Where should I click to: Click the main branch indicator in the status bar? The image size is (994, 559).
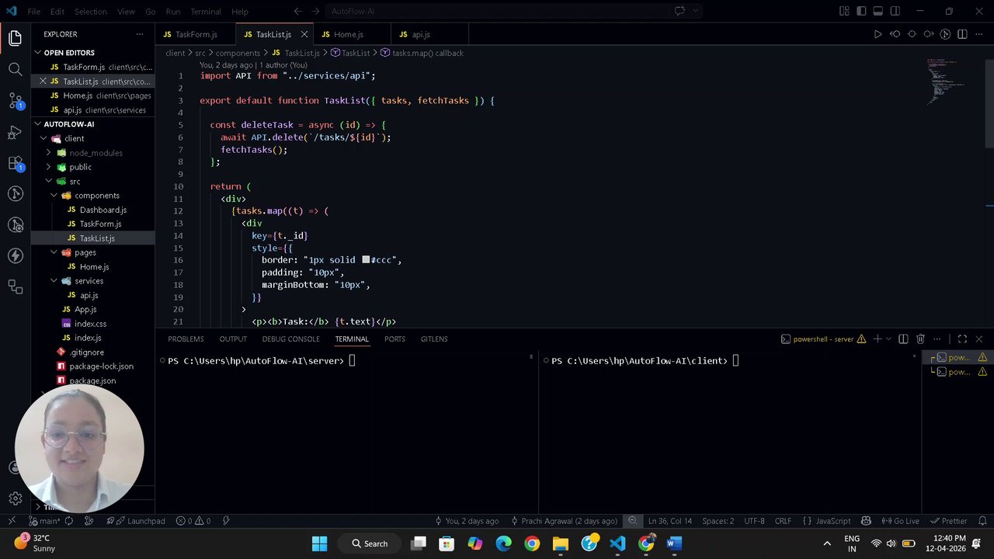(45, 521)
